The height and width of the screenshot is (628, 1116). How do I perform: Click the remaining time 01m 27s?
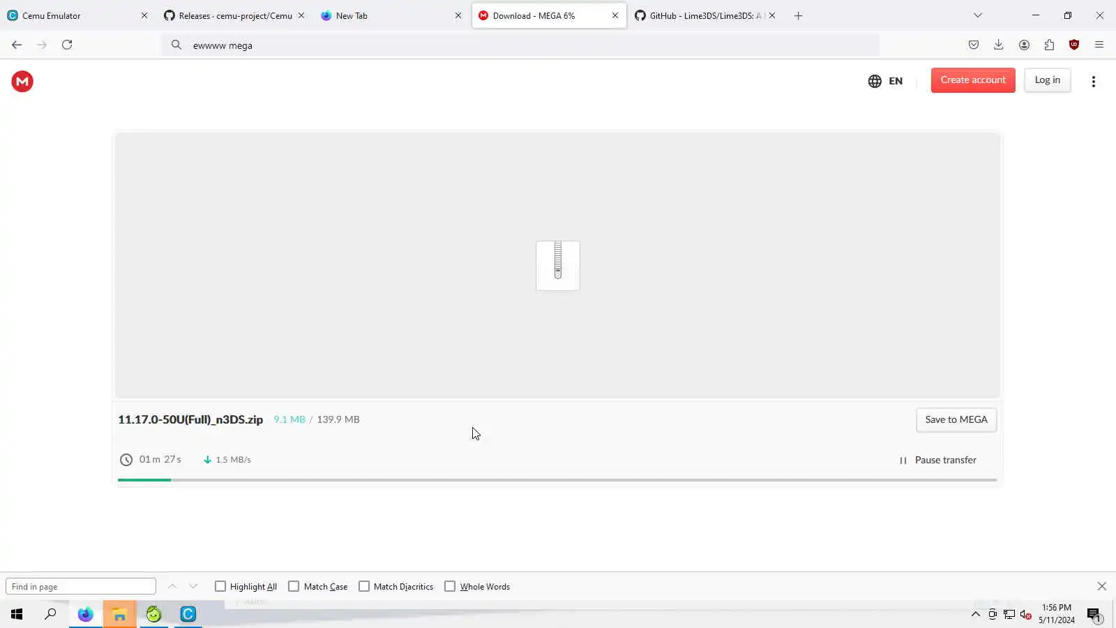pos(160,459)
